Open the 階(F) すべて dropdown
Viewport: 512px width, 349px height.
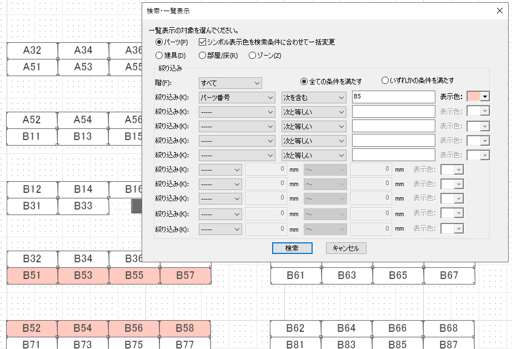click(x=230, y=83)
